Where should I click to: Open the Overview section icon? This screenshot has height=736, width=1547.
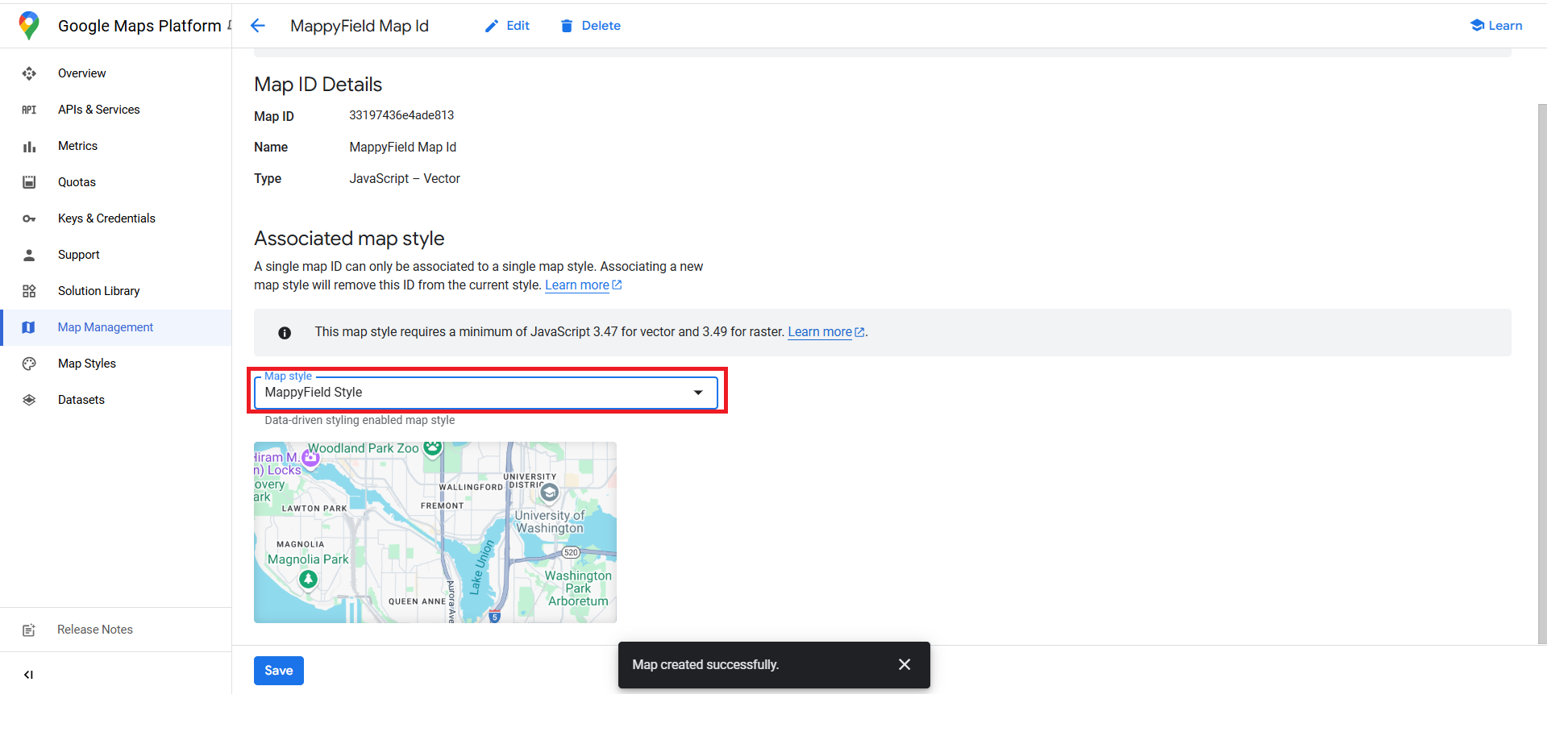[x=29, y=73]
